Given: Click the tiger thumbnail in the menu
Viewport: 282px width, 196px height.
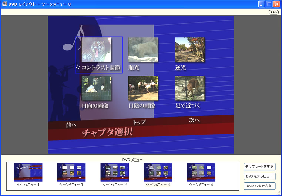Looking at the screenshot, I should [96, 50].
